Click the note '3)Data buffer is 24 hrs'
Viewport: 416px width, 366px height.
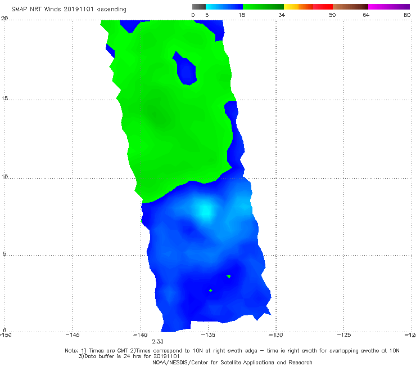tap(129, 356)
